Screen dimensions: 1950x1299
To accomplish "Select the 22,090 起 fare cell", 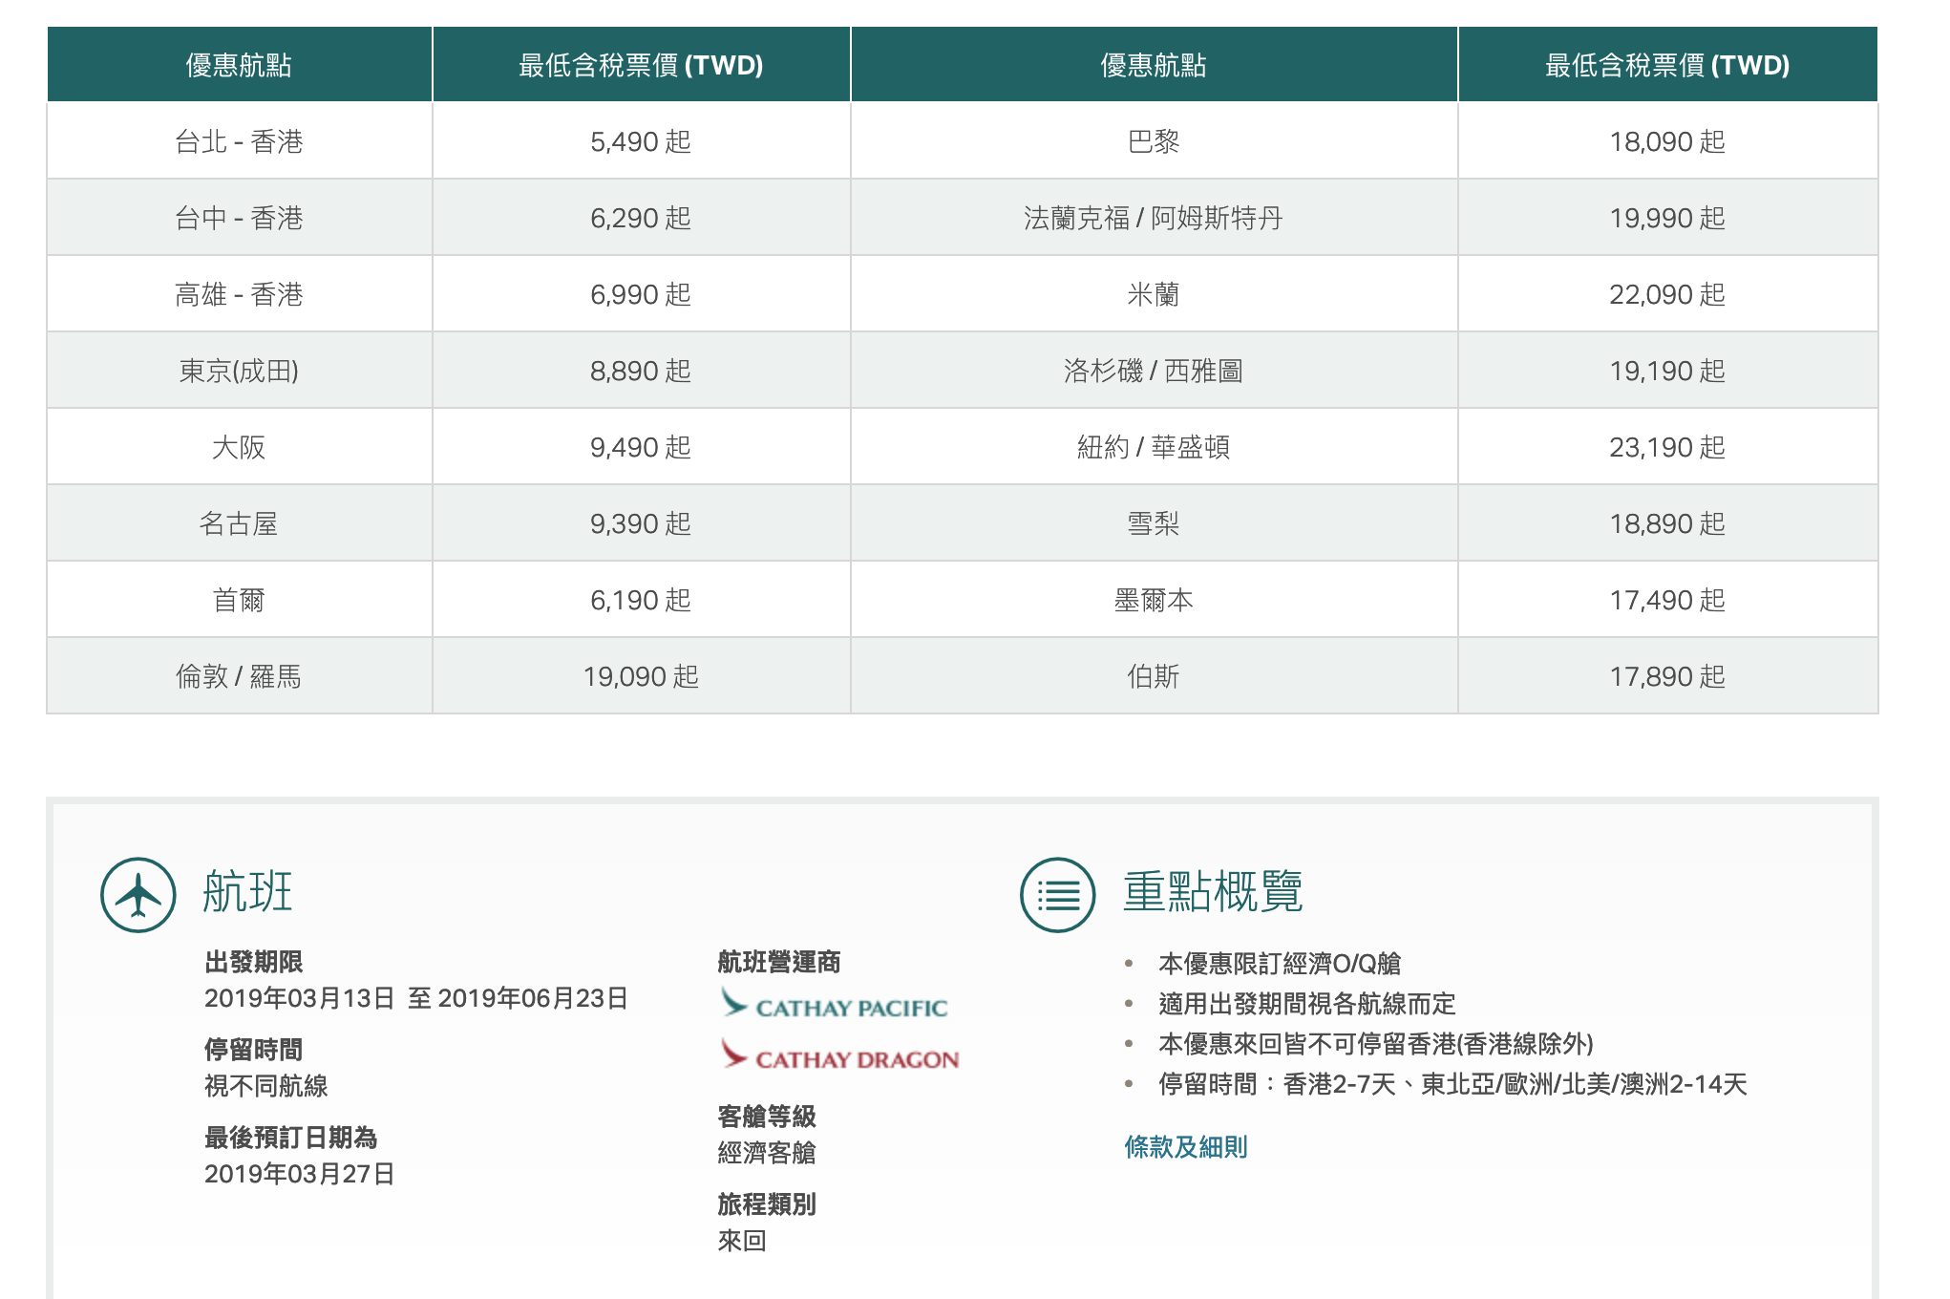I will 1667,294.
